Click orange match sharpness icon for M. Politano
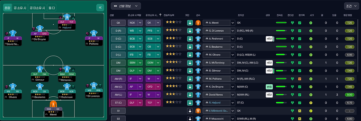The height and width of the screenshot is (121, 361). click(300, 79)
